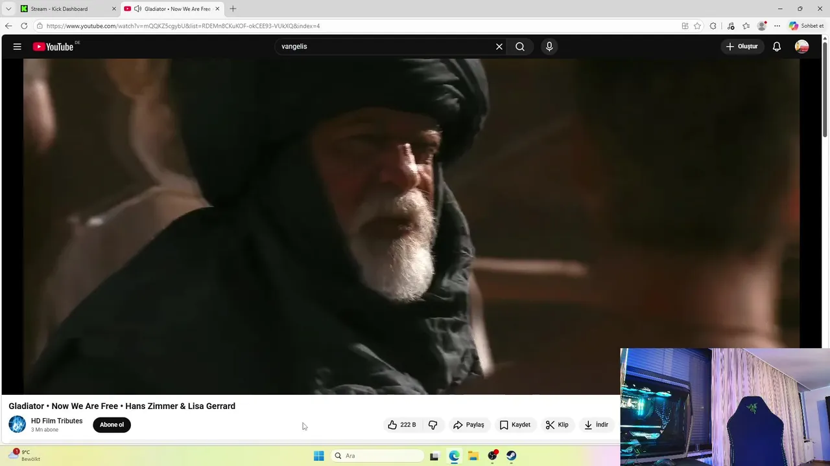This screenshot has width=830, height=466.
Task: Open YouTube account avatar menu
Action: (x=802, y=47)
